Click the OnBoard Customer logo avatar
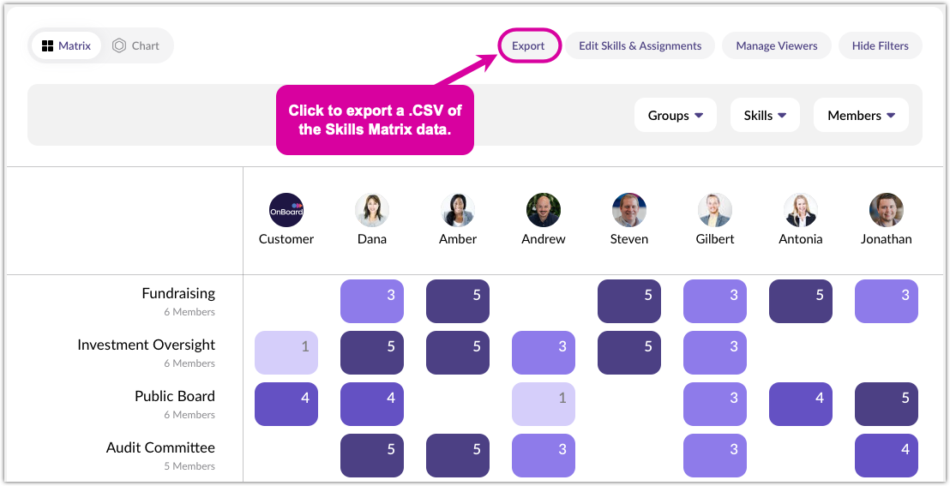Image resolution: width=950 pixels, height=486 pixels. click(x=286, y=210)
